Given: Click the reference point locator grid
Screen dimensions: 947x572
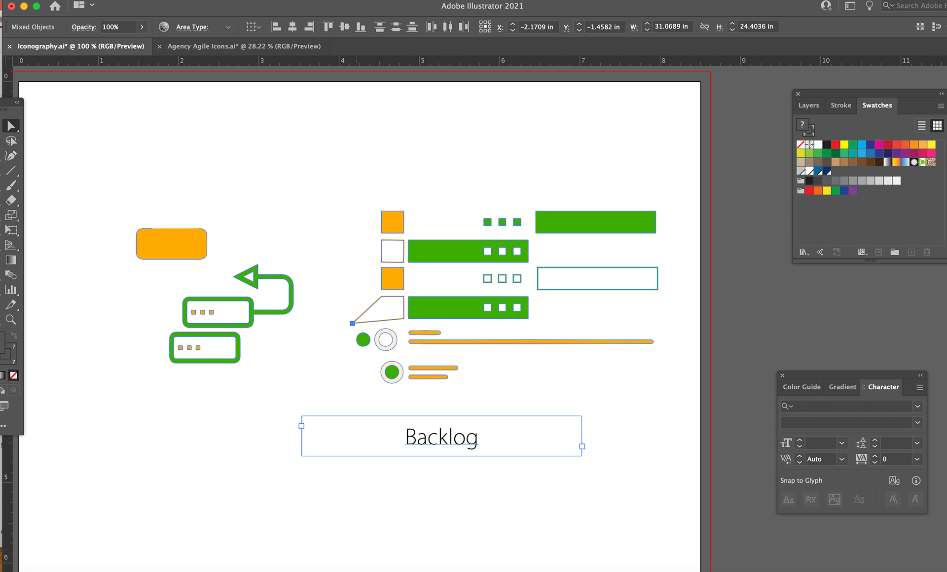Looking at the screenshot, I should click(485, 27).
